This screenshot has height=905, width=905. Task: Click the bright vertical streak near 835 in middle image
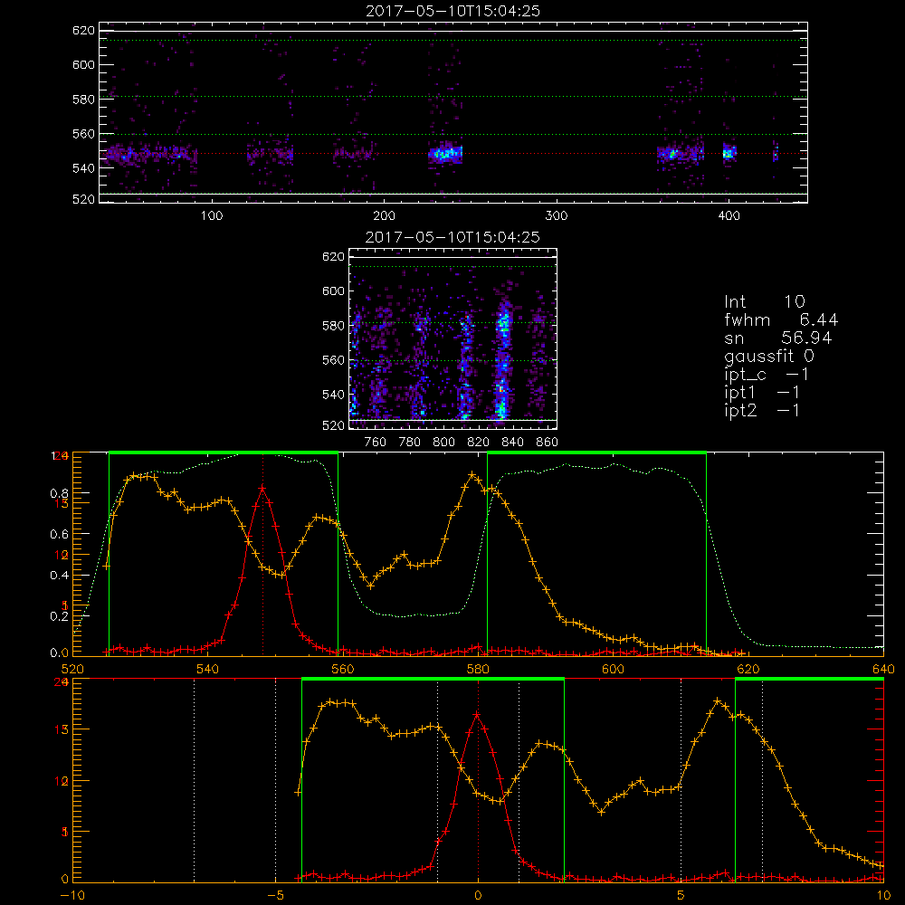503,361
